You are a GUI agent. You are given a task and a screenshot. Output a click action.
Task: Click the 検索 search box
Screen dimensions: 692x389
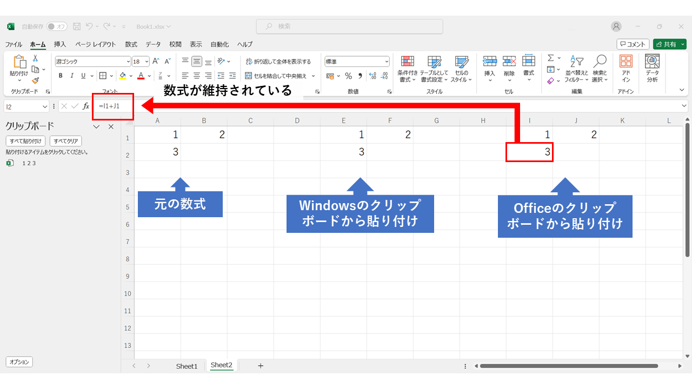point(349,26)
